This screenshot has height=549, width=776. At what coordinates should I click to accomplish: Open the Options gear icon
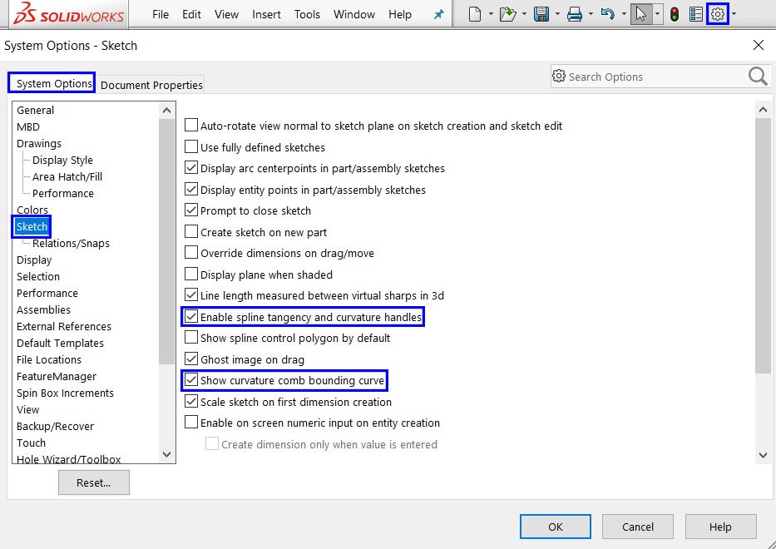pyautogui.click(x=718, y=14)
